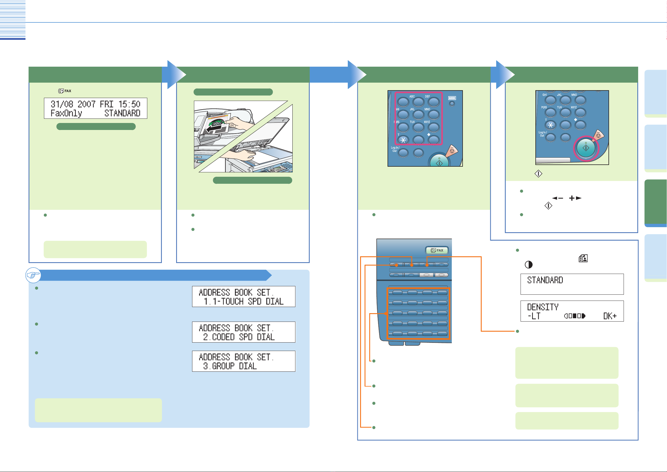Click the date text 31/08 2007 FRI 15:50

click(95, 104)
